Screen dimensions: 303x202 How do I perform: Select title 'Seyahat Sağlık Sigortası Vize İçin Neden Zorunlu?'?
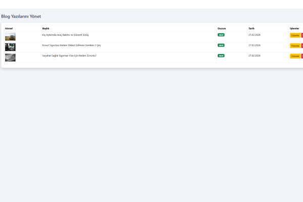(69, 56)
